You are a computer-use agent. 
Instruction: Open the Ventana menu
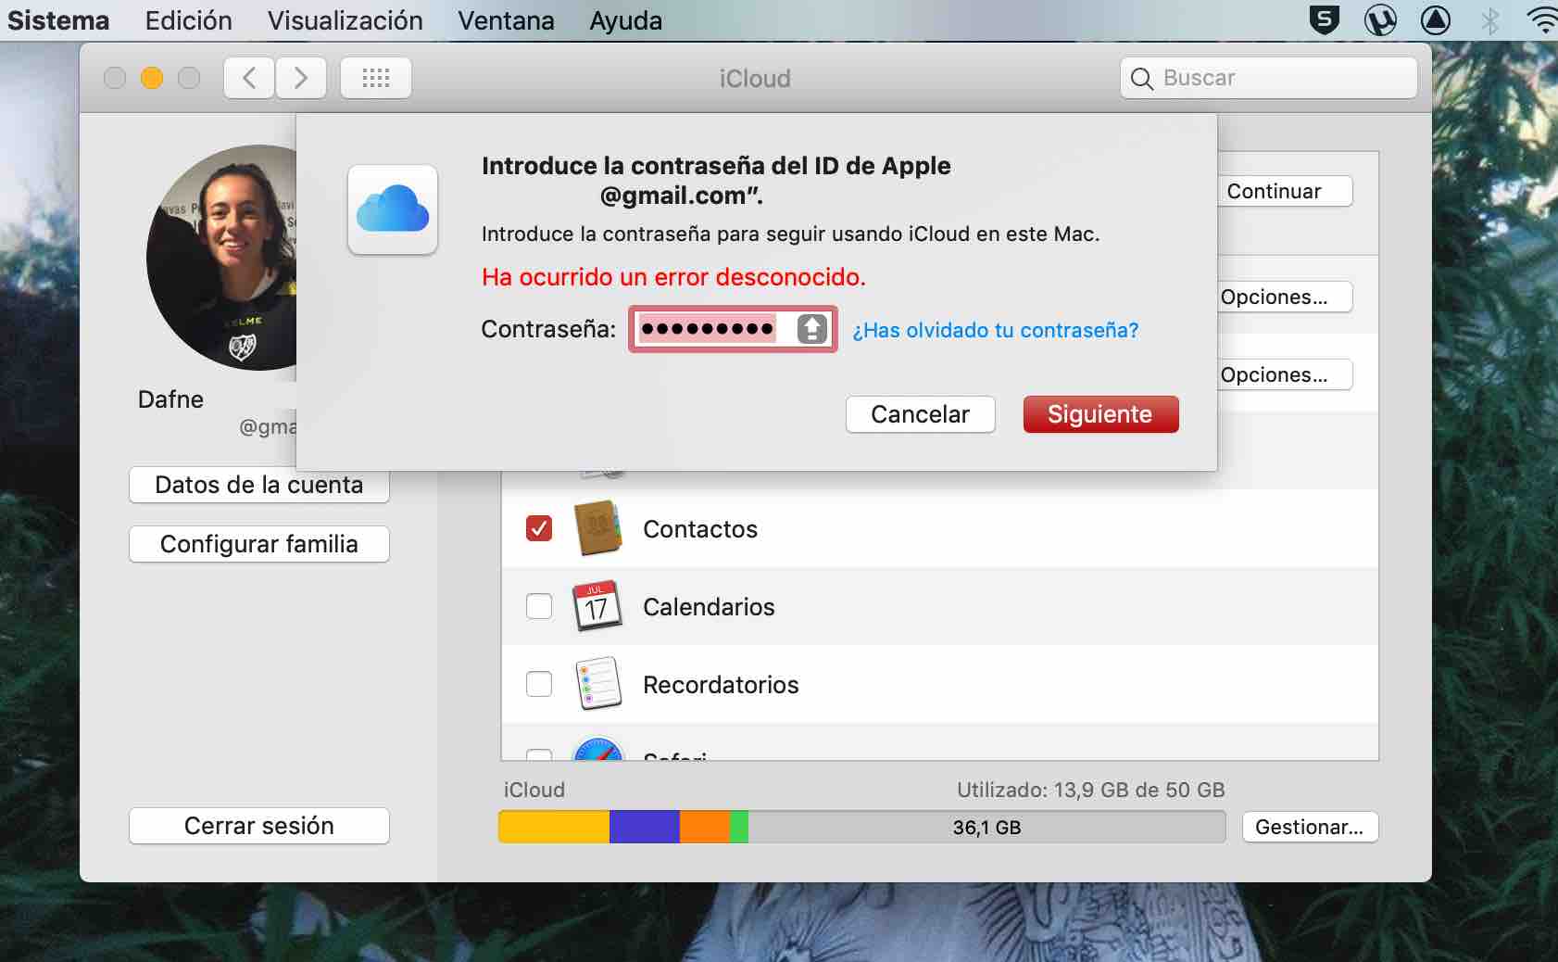coord(506,20)
